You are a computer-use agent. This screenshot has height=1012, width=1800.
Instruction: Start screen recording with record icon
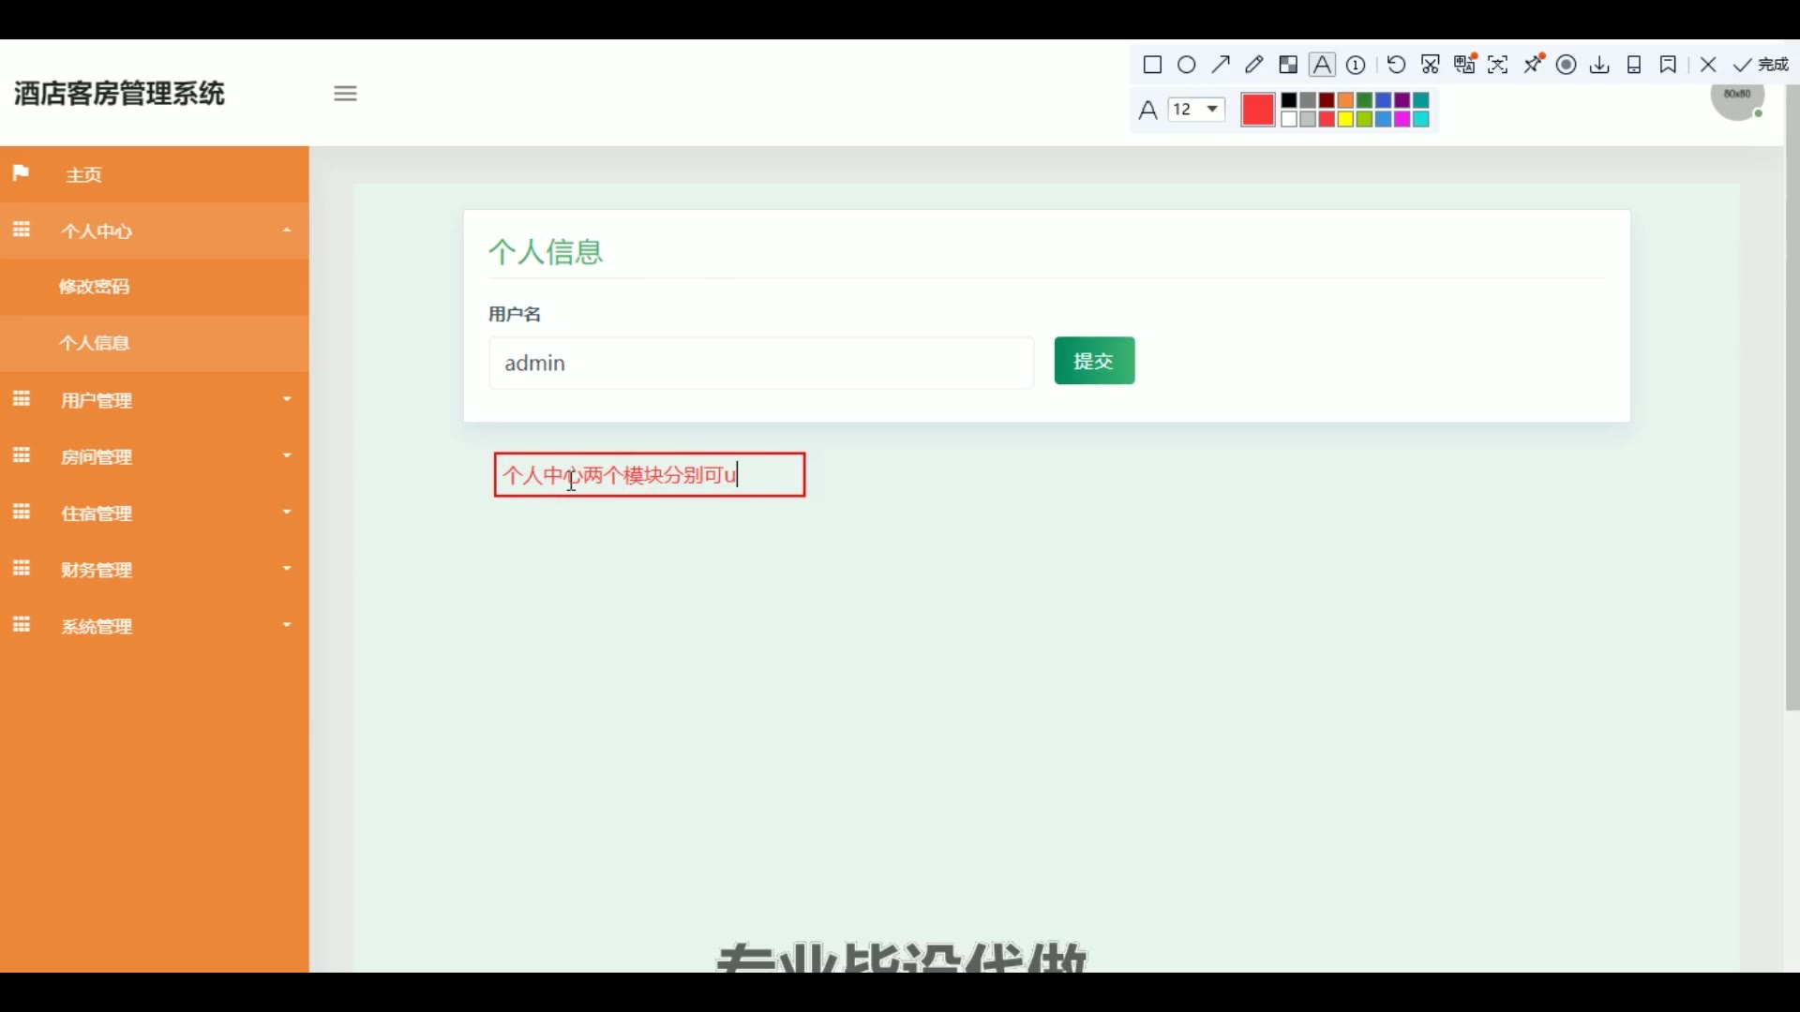coord(1566,65)
